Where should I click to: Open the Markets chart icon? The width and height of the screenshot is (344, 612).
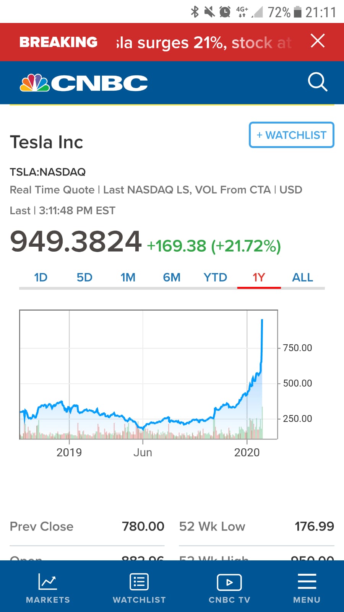[48, 582]
